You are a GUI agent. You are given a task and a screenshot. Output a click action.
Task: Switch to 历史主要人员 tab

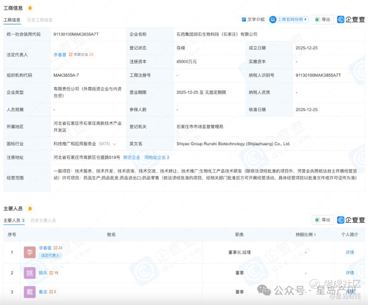(43, 220)
